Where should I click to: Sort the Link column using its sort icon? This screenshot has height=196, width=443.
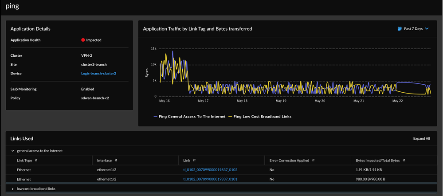[194, 160]
